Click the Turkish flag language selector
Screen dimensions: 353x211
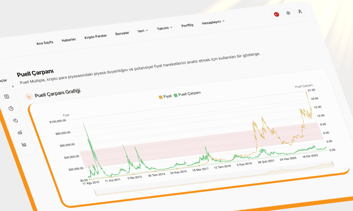pos(277,14)
